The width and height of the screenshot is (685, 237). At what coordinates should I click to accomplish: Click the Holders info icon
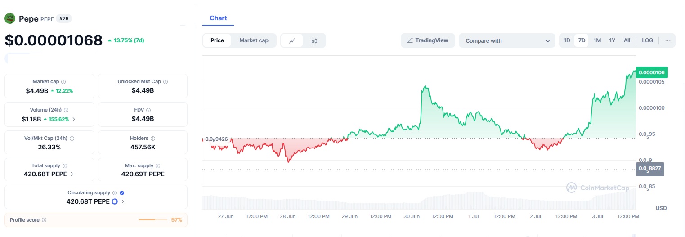pyautogui.click(x=153, y=139)
